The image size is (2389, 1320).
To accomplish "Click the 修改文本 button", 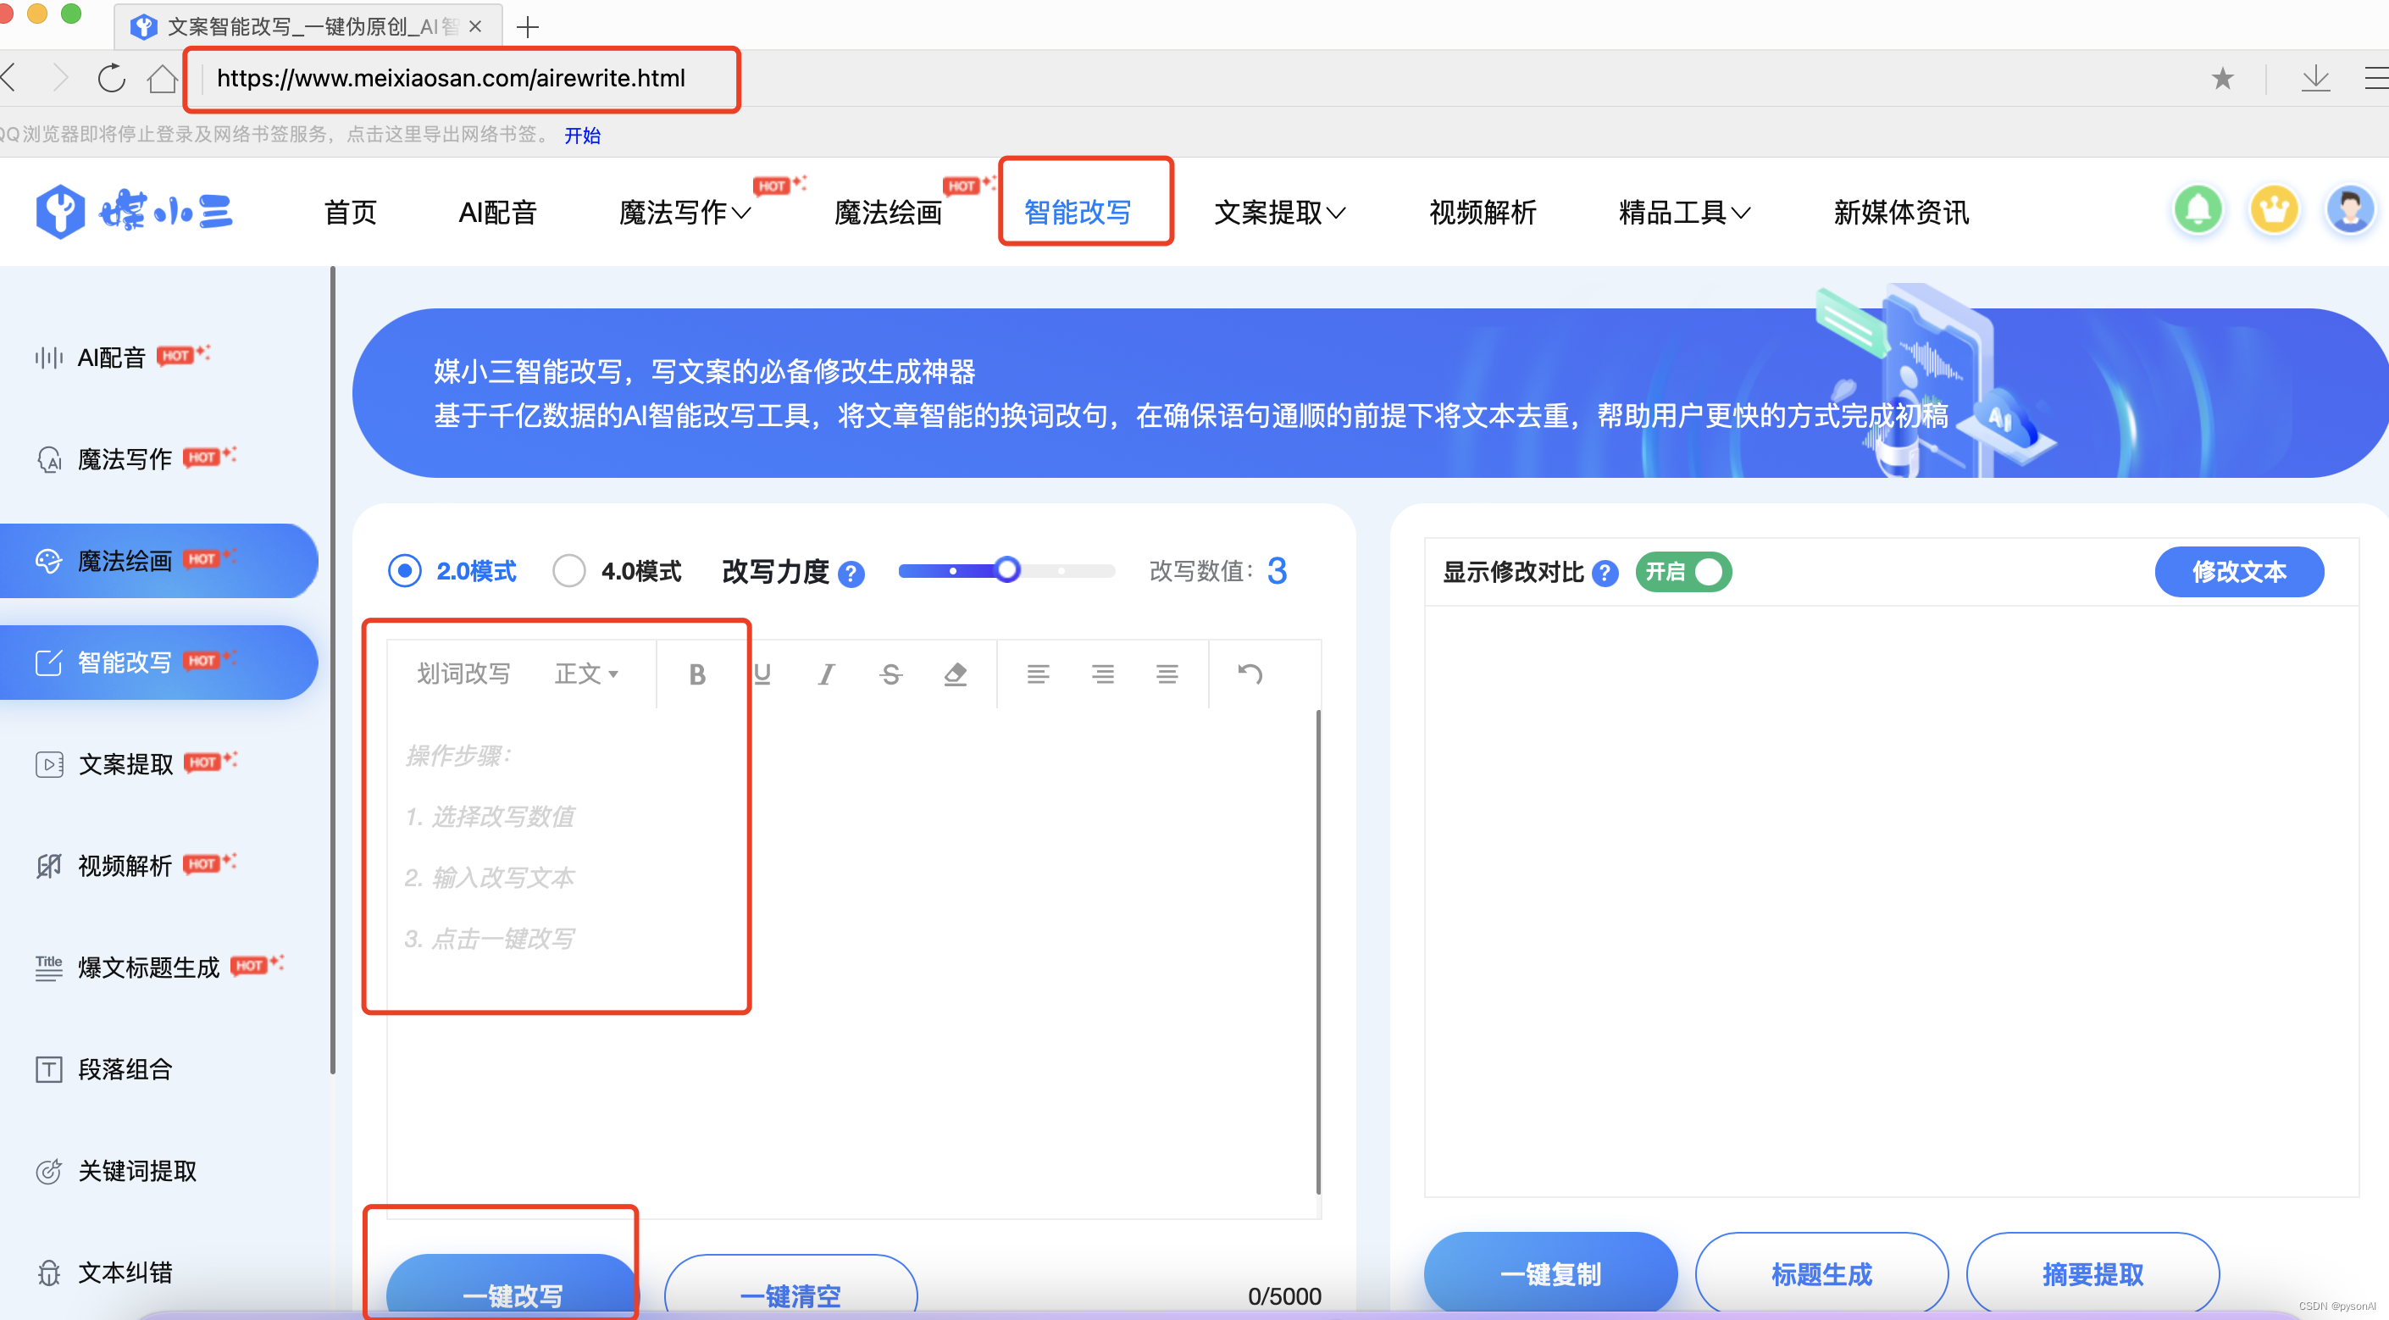I will click(x=2238, y=571).
